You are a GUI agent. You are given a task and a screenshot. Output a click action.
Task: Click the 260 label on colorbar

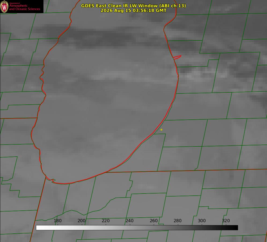[153, 221]
